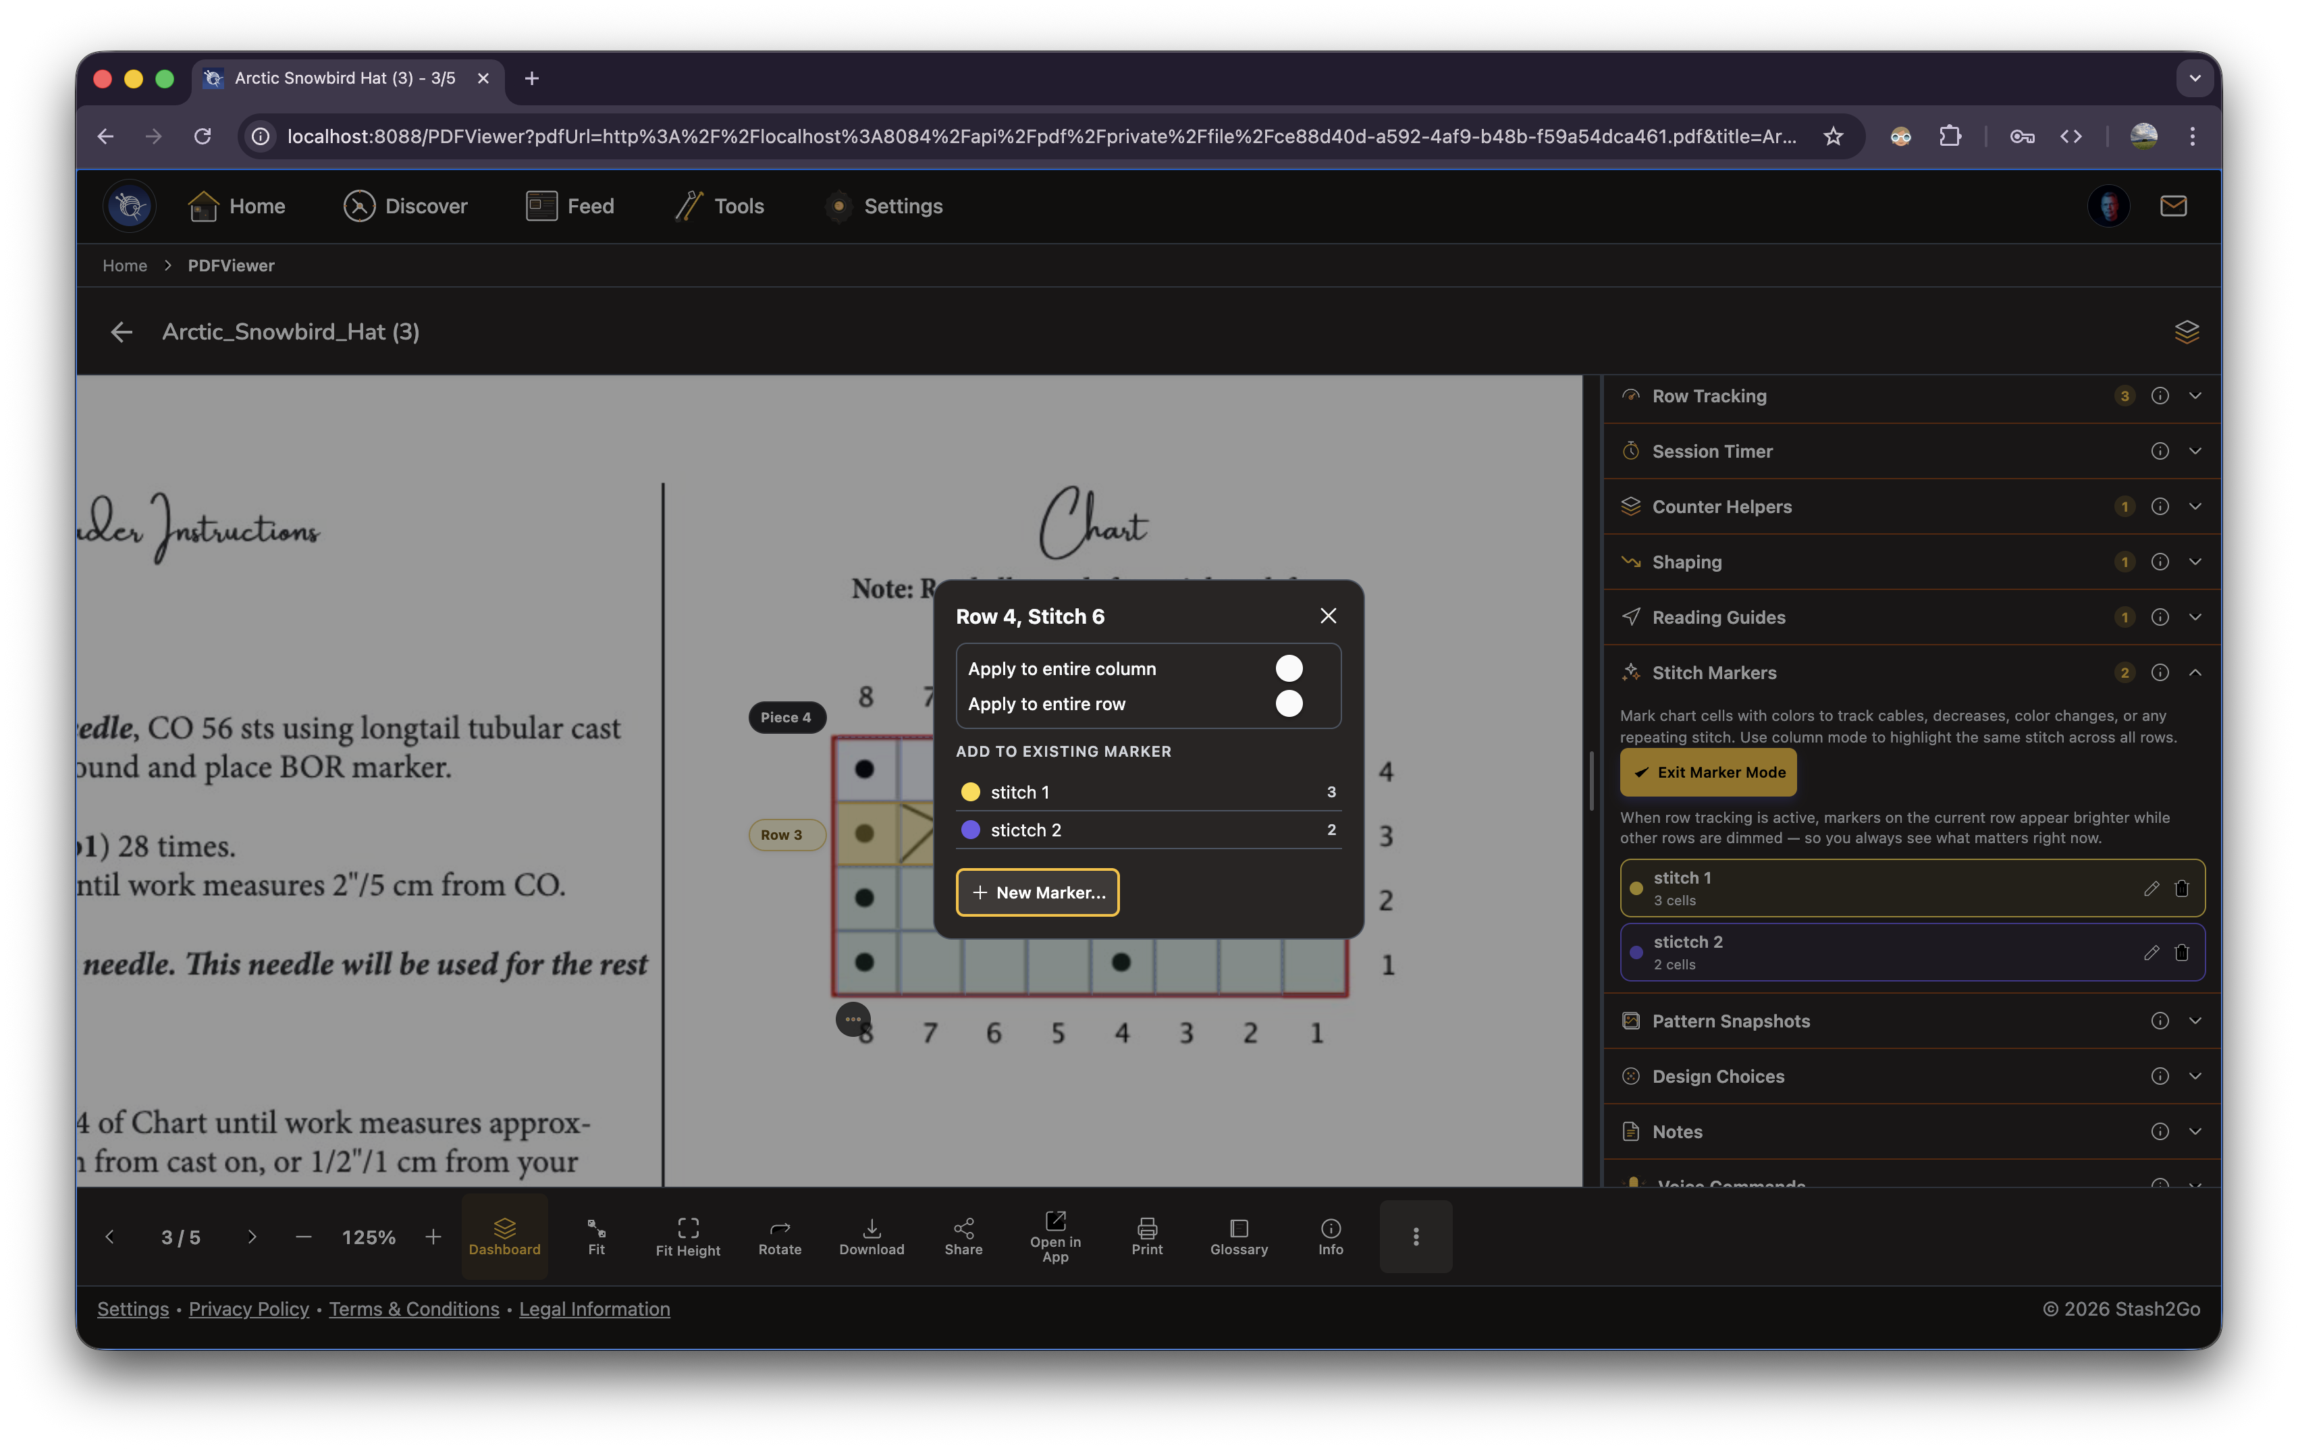Toggle Apply to entire column
Image resolution: width=2298 pixels, height=1450 pixels.
tap(1288, 669)
